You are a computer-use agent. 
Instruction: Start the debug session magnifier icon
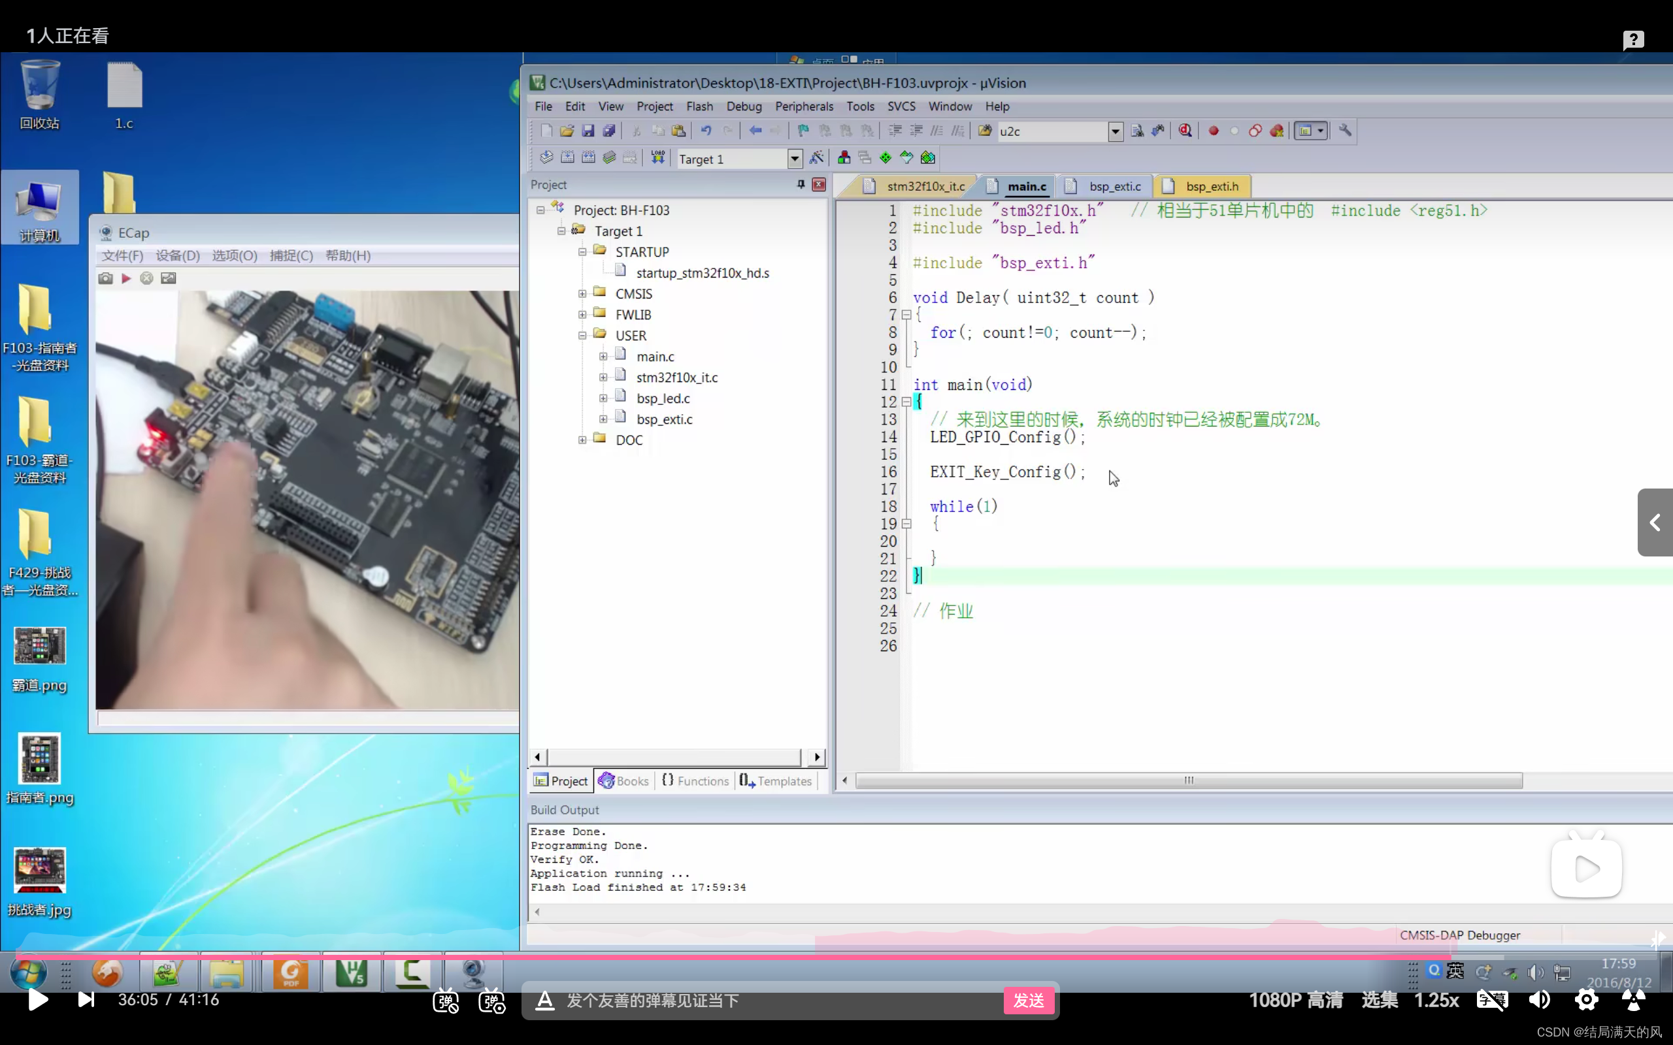[x=1185, y=131]
